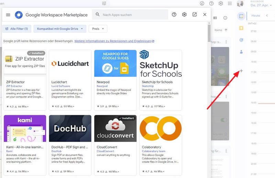Viewport: 275px width, 178px height.
Task: Open the Calendar side panel icon
Action: [241, 16]
